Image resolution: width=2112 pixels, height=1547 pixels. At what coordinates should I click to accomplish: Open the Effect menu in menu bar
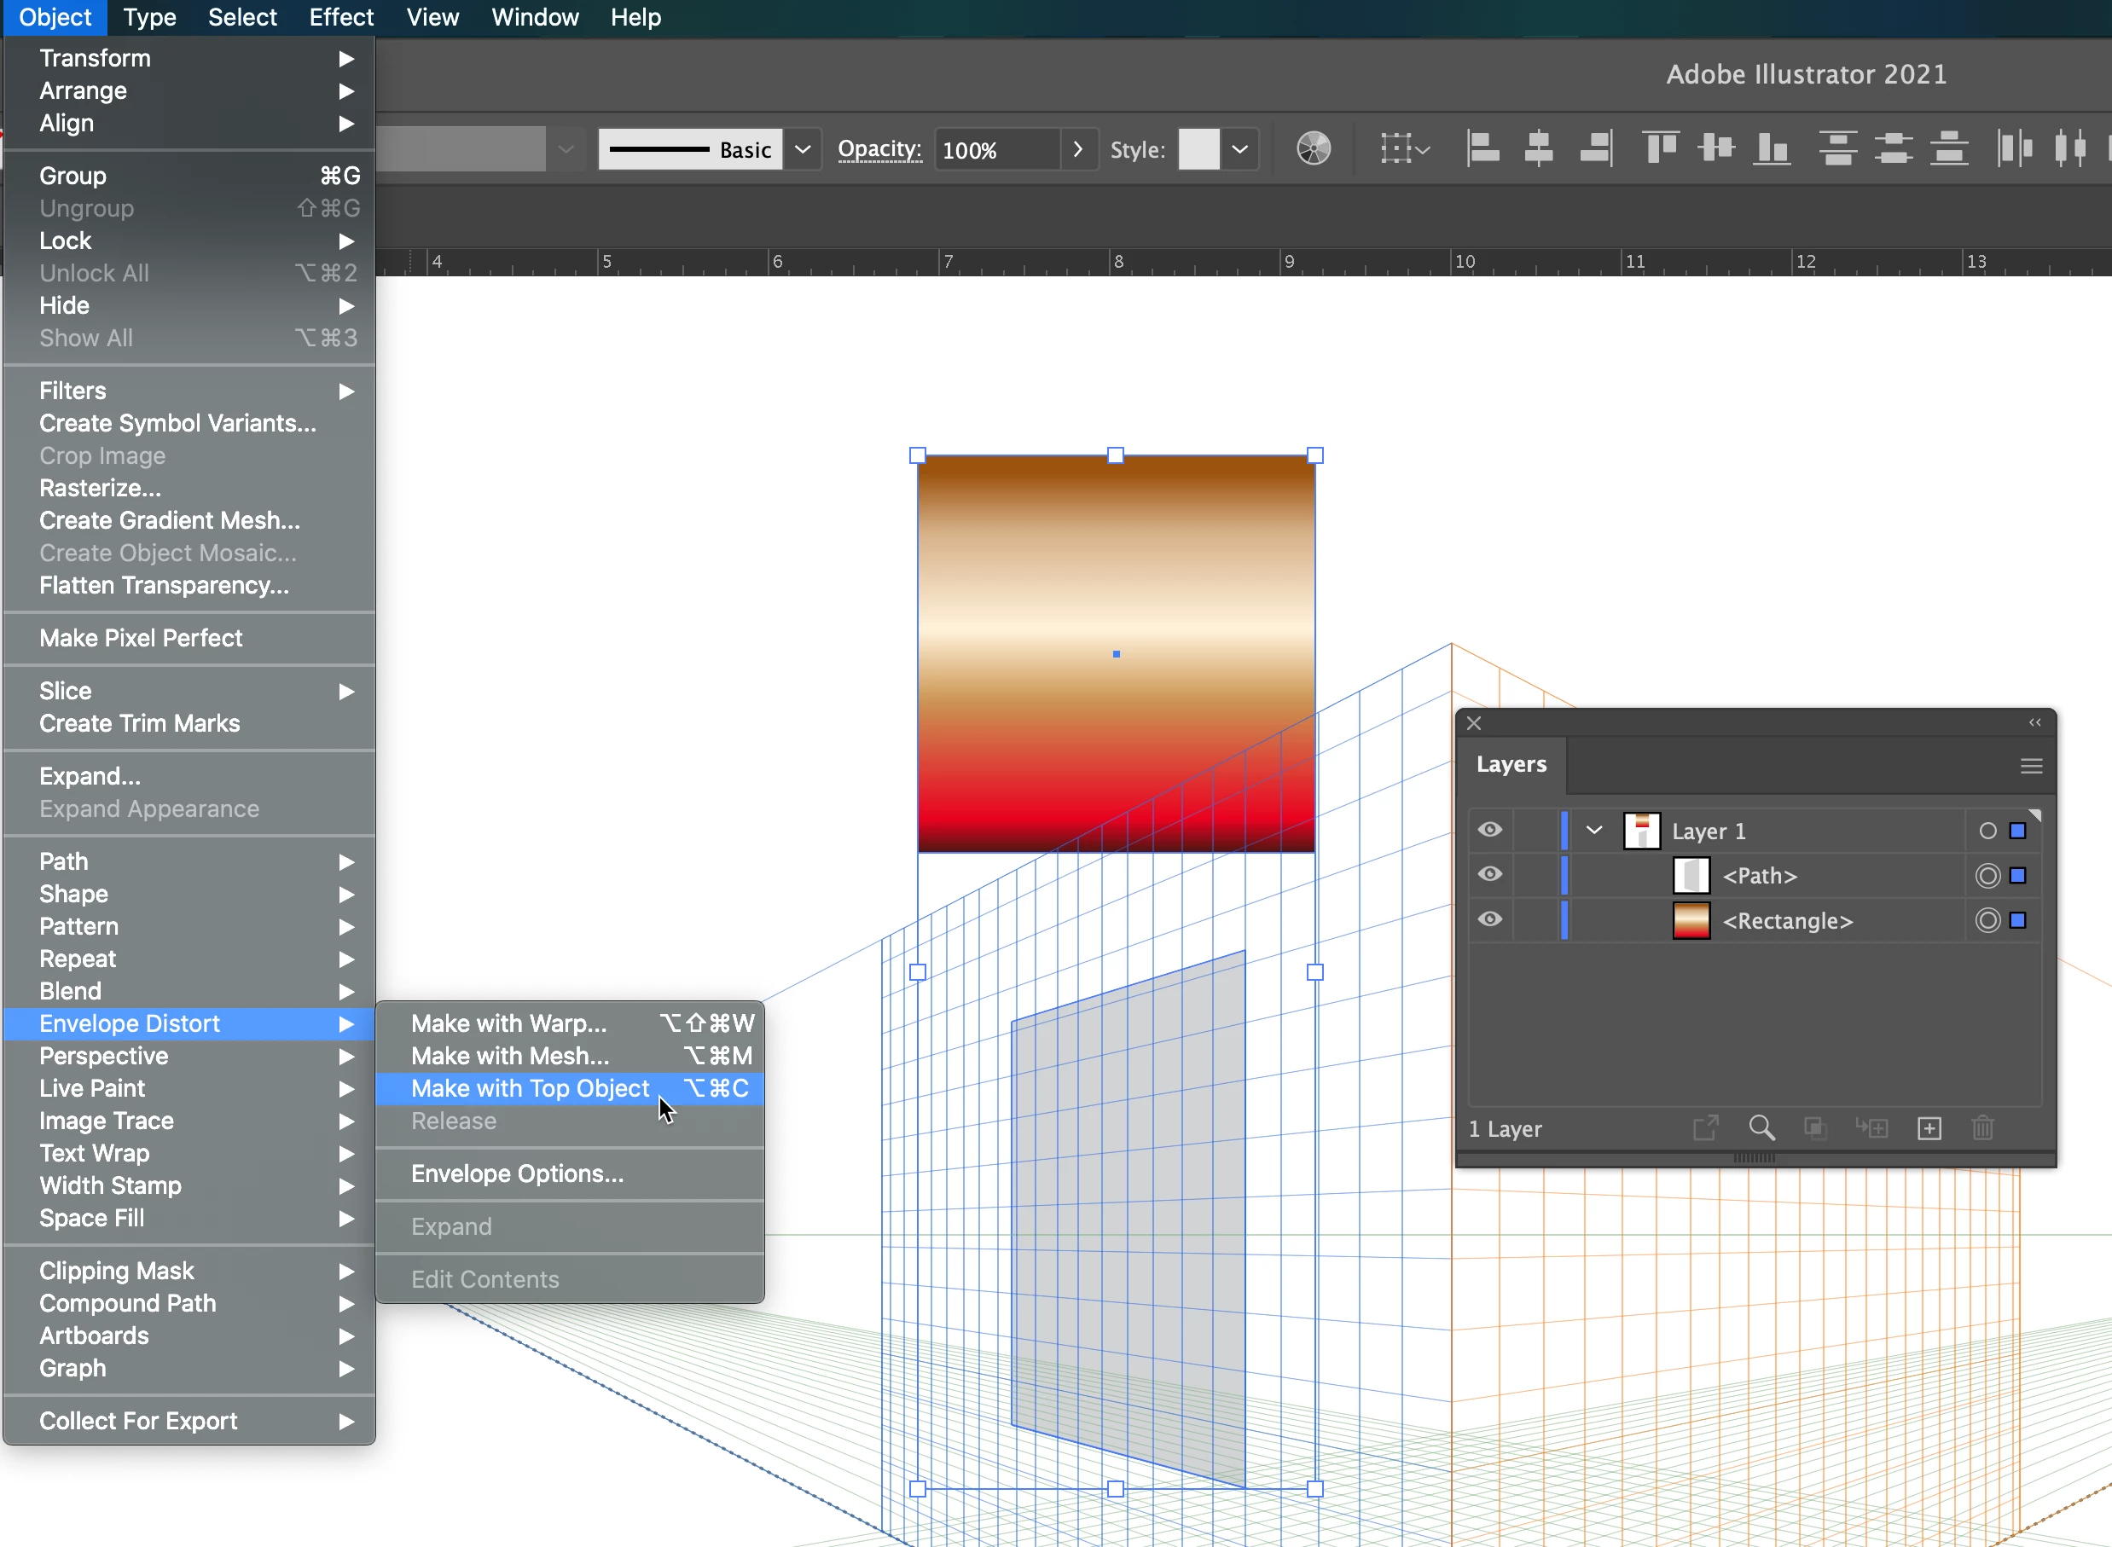341,18
